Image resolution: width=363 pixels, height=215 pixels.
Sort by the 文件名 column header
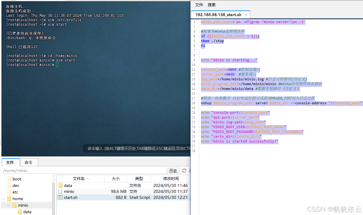(80, 179)
